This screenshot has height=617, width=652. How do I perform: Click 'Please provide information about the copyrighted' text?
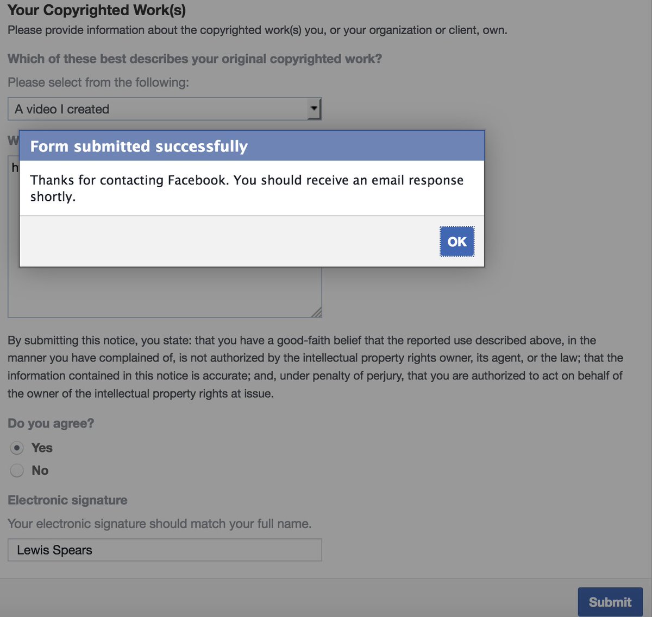tap(258, 30)
